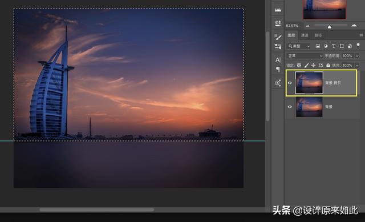
Task: Click the navigator zoom slider handle
Action: (330, 27)
